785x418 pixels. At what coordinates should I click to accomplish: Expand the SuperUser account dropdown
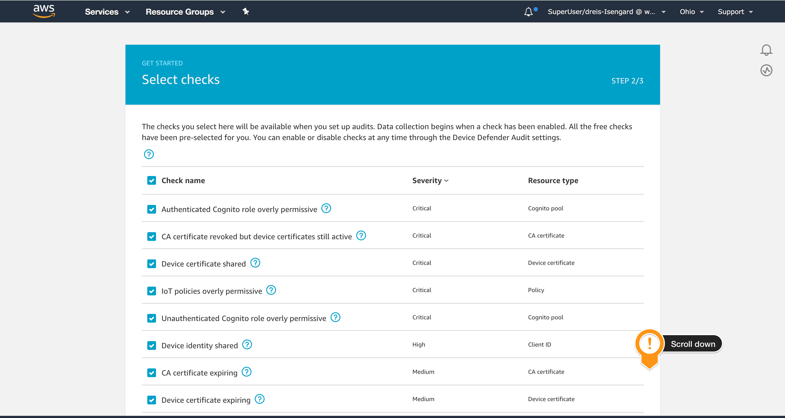point(606,11)
